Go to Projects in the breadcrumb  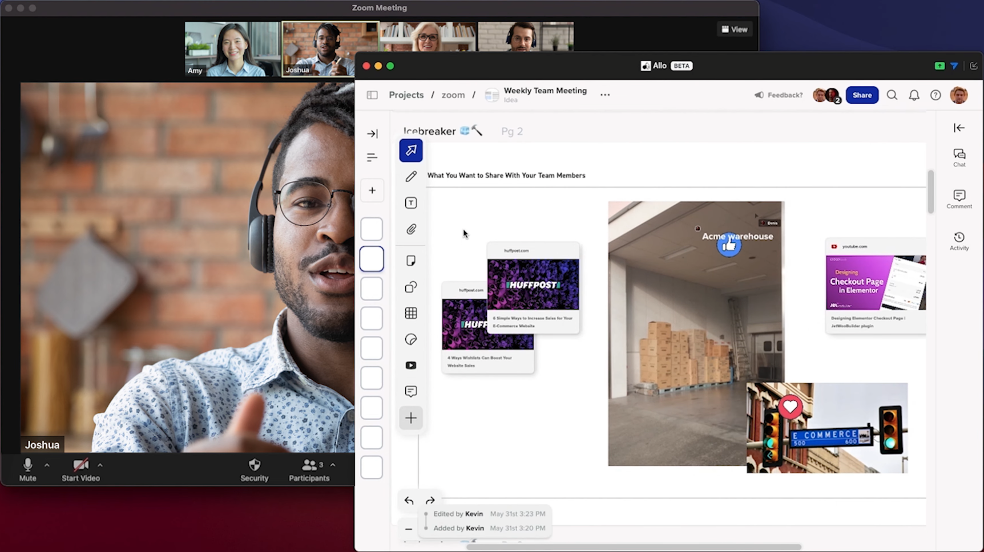(406, 95)
